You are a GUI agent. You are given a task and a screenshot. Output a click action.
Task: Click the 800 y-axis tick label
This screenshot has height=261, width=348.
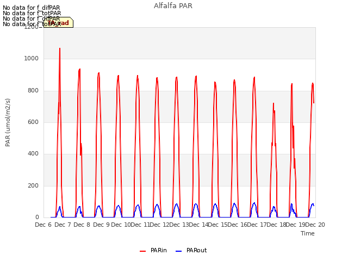(33, 91)
